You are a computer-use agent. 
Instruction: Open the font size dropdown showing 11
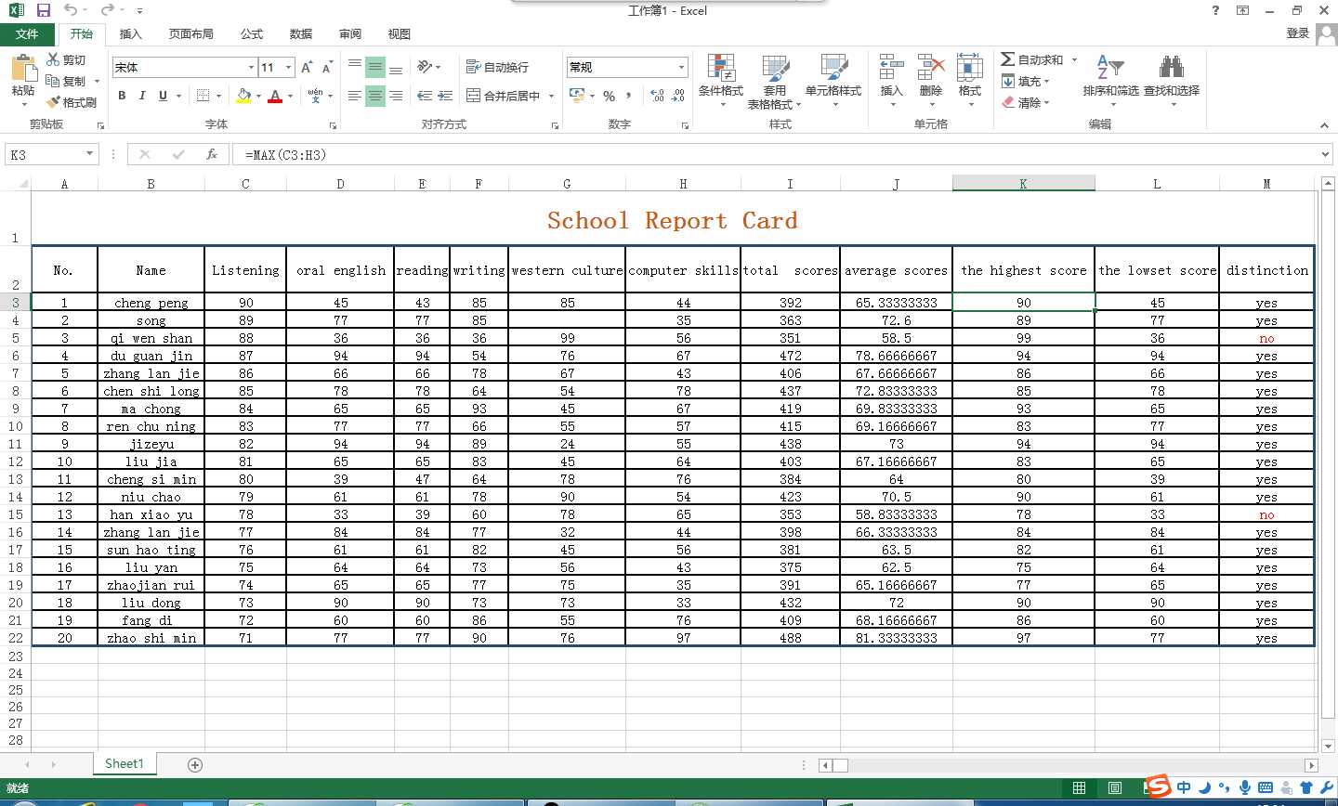pyautogui.click(x=288, y=68)
